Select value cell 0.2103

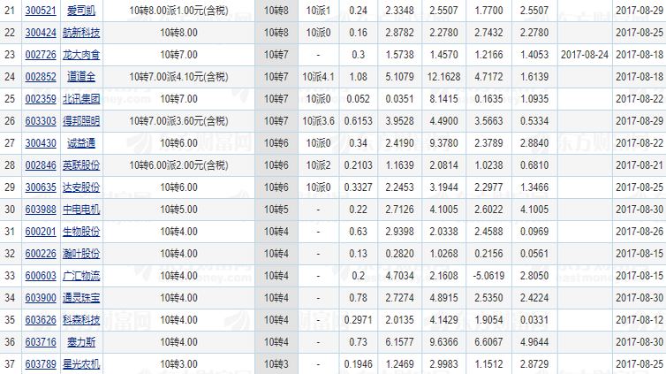pyautogui.click(x=358, y=165)
